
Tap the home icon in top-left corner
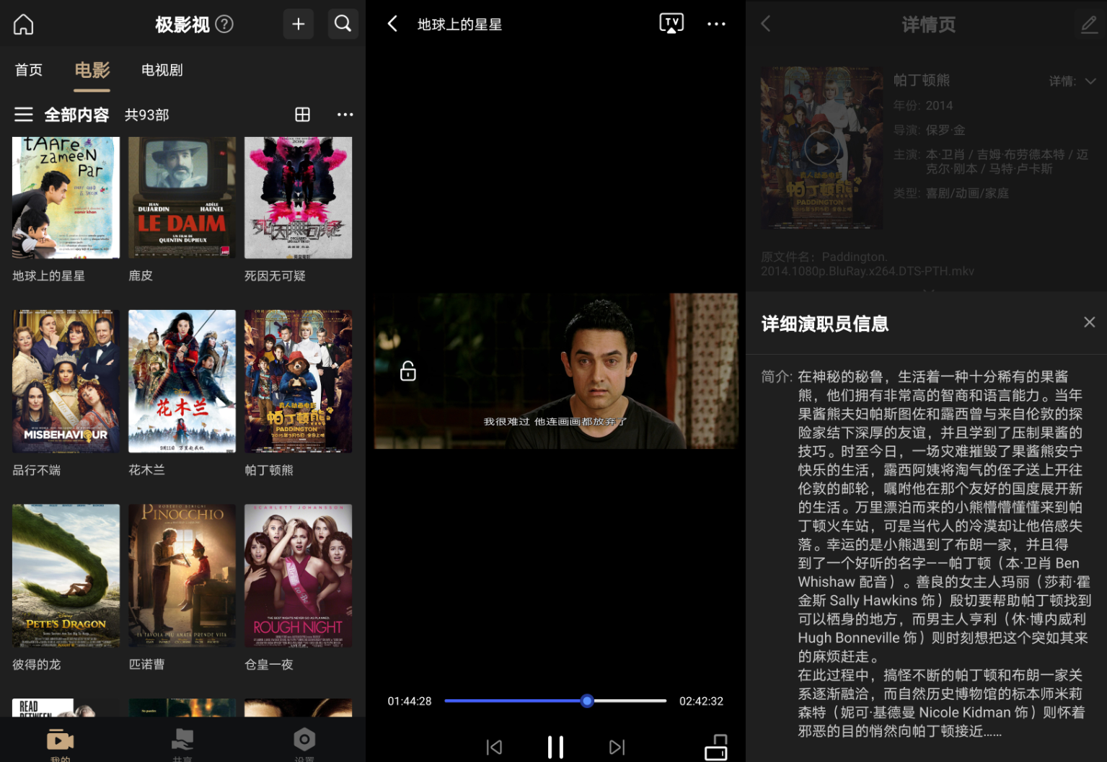[24, 25]
